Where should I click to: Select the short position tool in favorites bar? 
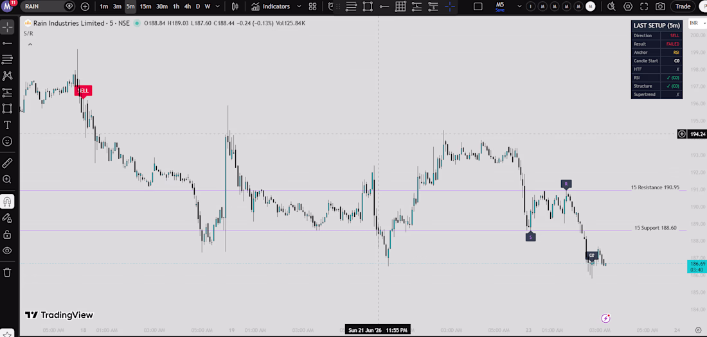[433, 6]
